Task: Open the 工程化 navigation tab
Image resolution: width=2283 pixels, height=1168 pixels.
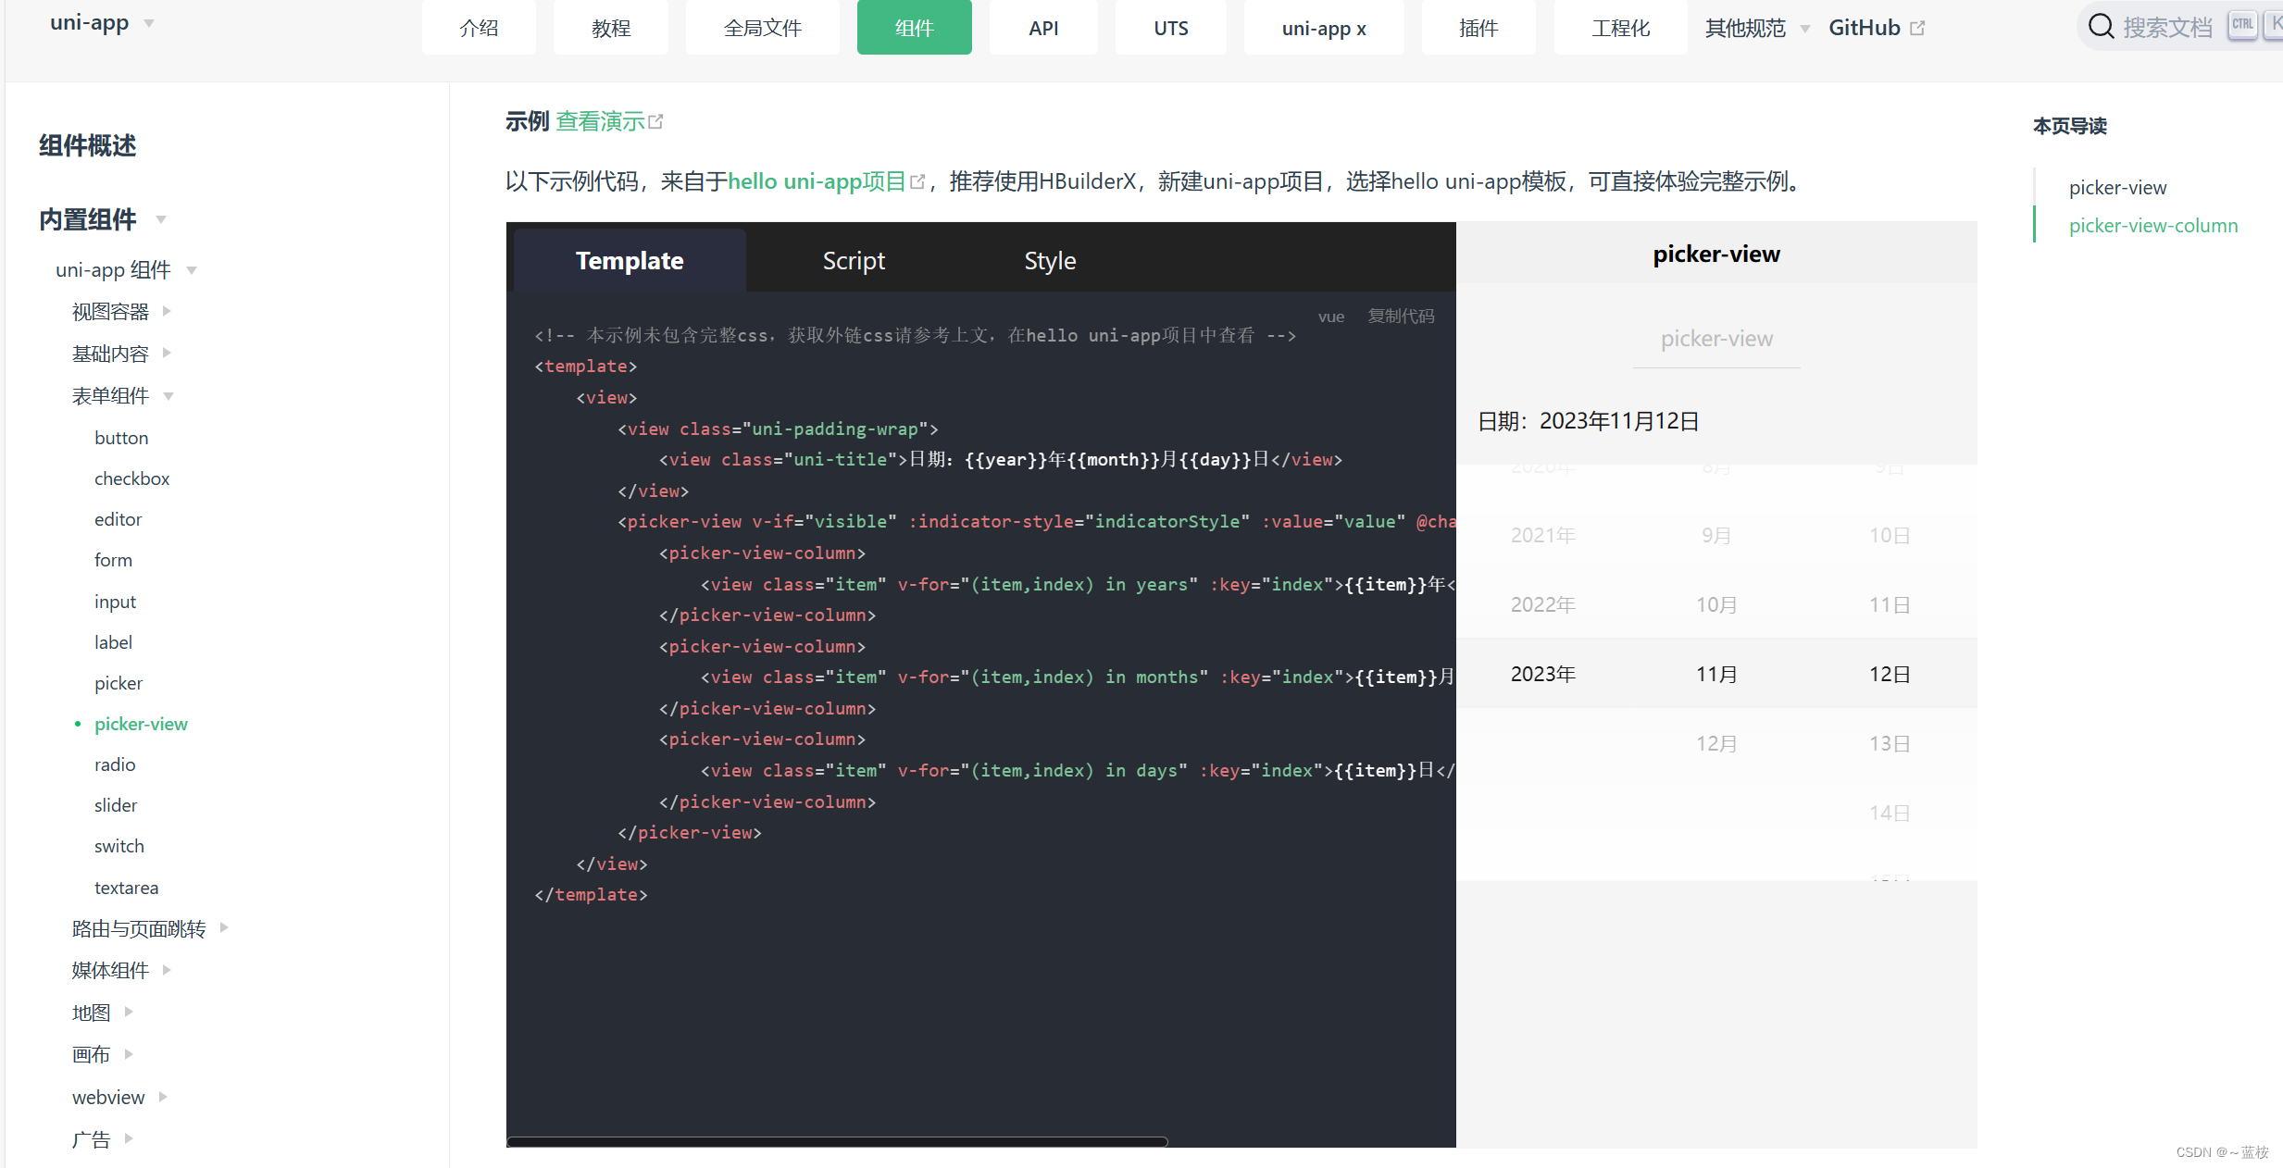Action: (1621, 28)
